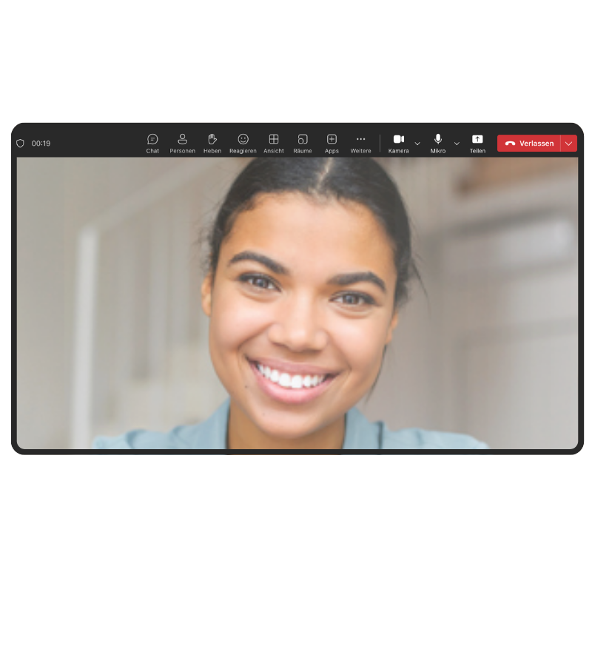Click the shield security icon
The height and width of the screenshot is (666, 592).
(x=21, y=144)
